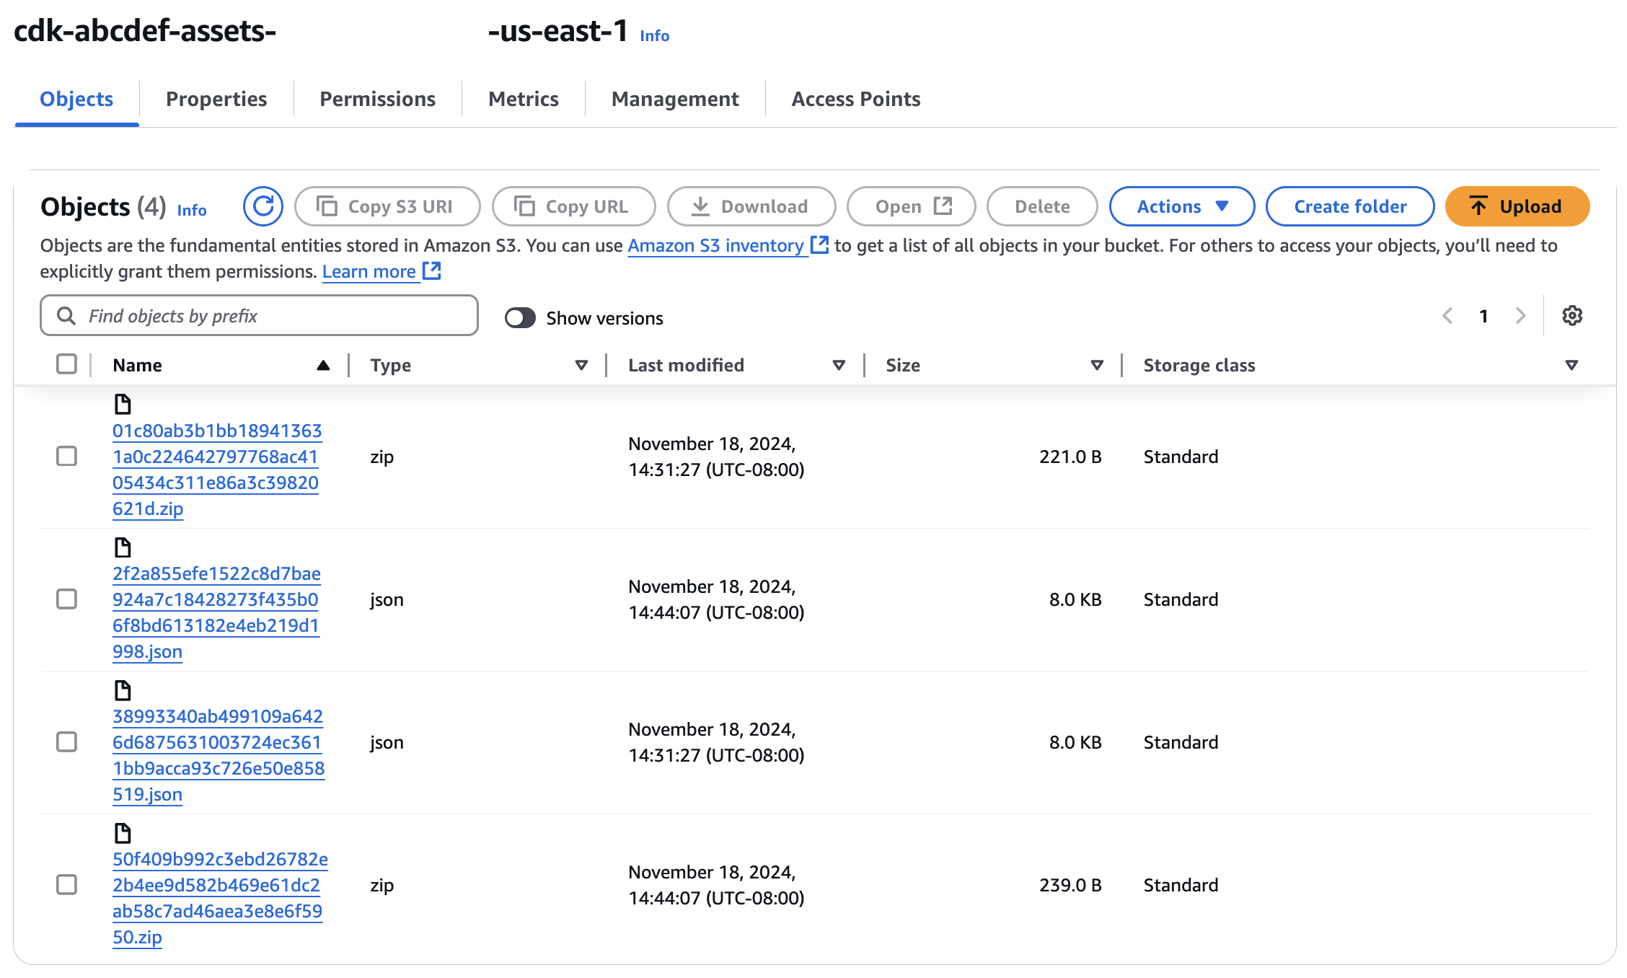Switch to the Management tab
The image size is (1627, 978).
click(674, 99)
